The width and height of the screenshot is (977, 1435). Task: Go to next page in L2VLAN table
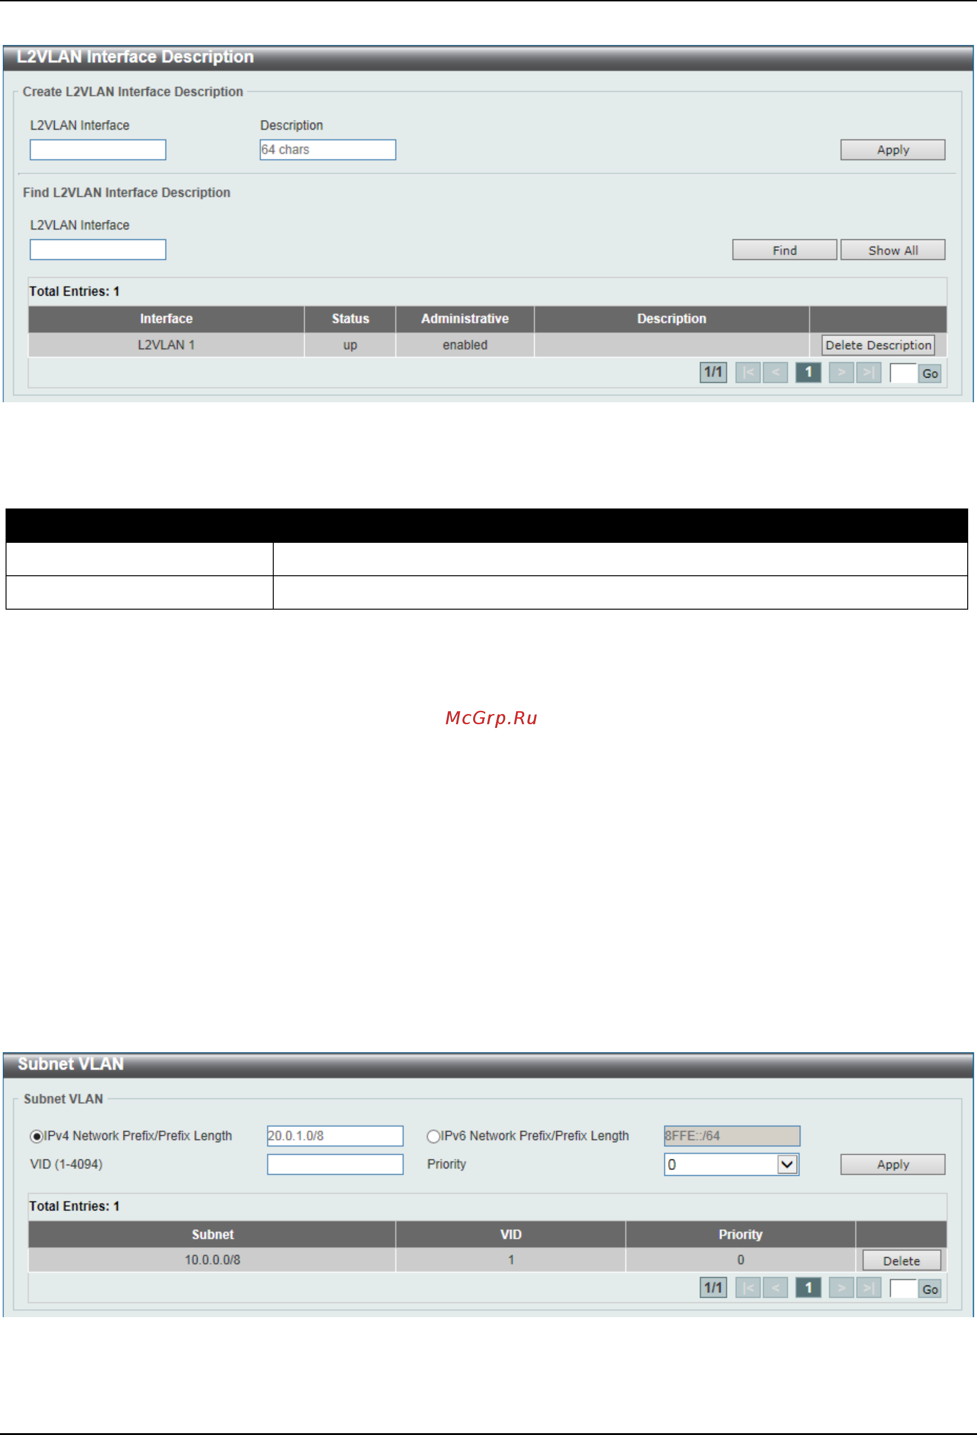(841, 373)
